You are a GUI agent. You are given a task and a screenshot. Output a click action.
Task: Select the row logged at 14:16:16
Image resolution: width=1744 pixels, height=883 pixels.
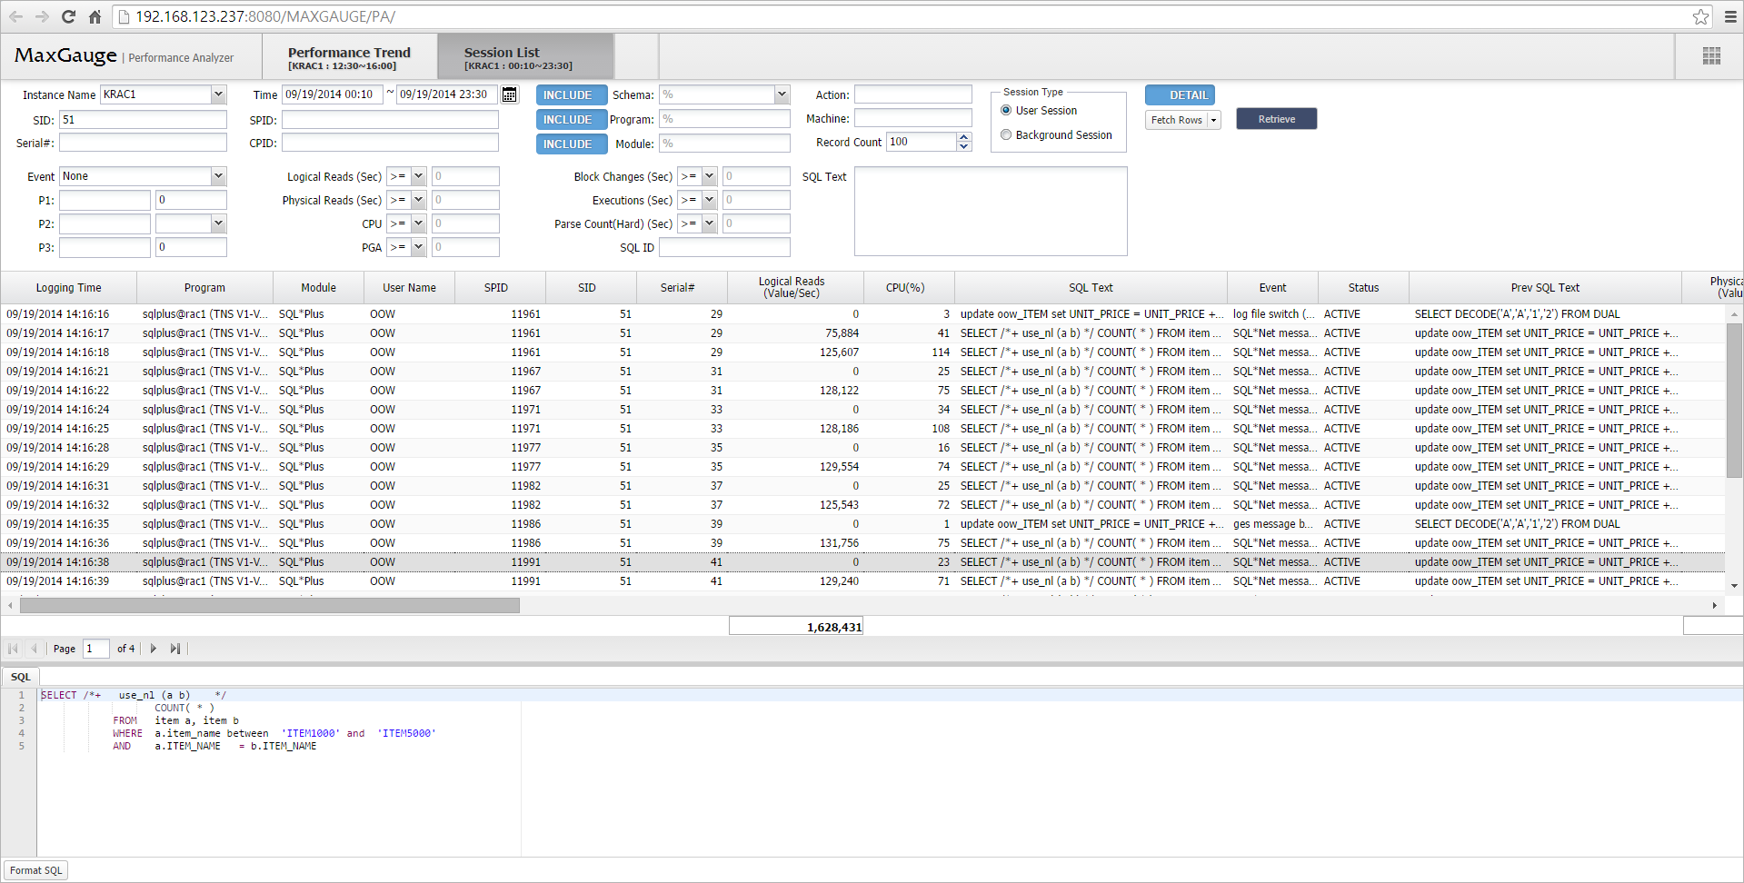pyautogui.click(x=863, y=314)
